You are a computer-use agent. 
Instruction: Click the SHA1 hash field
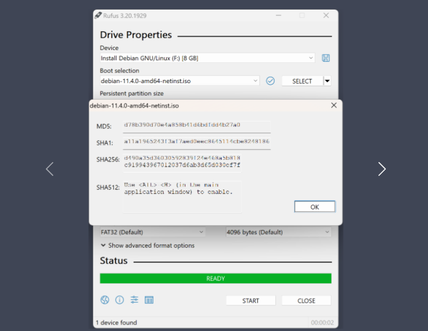tap(197, 143)
